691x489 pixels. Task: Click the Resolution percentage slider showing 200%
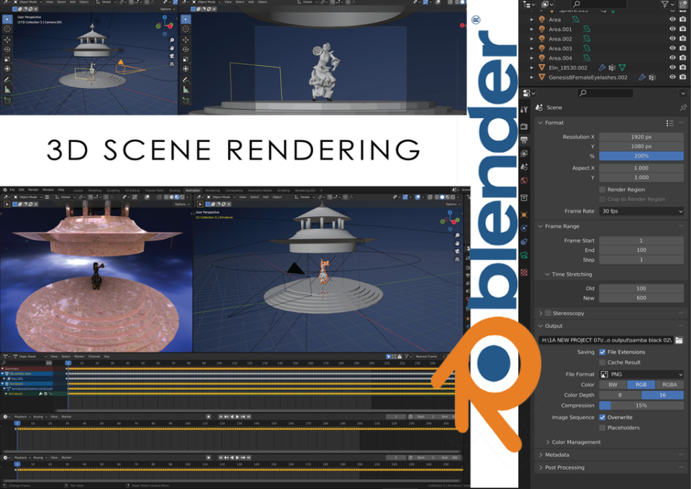(641, 156)
